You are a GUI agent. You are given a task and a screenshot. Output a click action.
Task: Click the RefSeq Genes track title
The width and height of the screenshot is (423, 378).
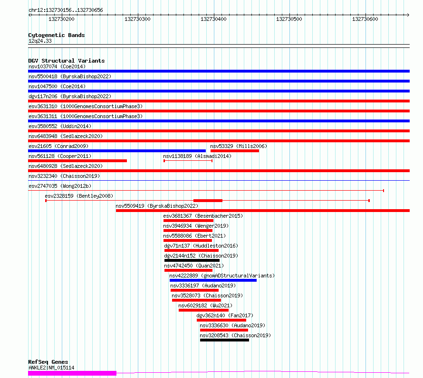click(x=48, y=362)
